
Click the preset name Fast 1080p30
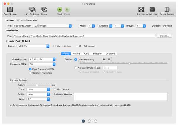pyautogui.click(x=23, y=41)
